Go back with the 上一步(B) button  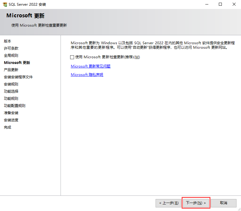168,203
